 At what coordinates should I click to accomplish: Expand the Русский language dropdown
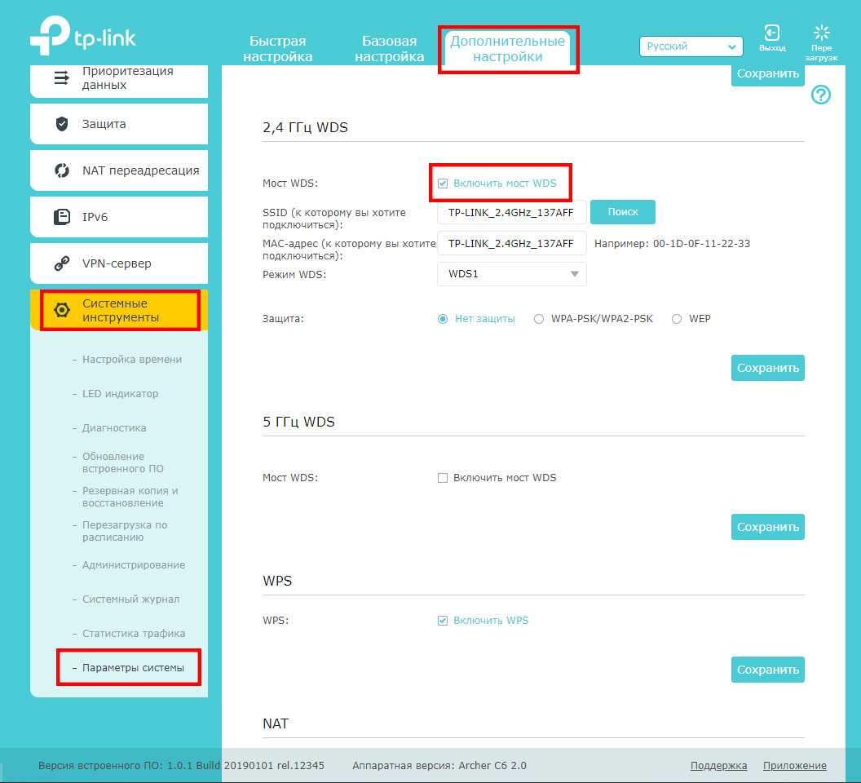[691, 46]
